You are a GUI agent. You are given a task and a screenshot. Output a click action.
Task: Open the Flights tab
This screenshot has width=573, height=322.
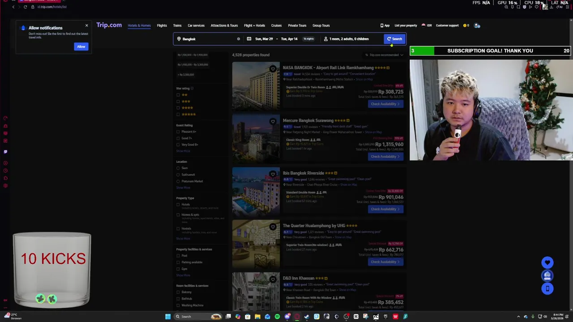point(162,25)
